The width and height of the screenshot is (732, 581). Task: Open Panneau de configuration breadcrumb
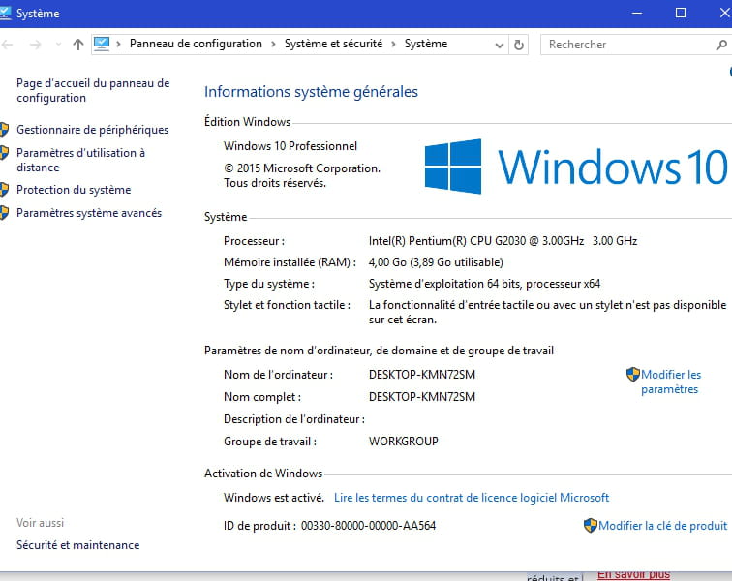(196, 44)
